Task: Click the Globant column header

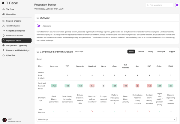Action: point(160,66)
